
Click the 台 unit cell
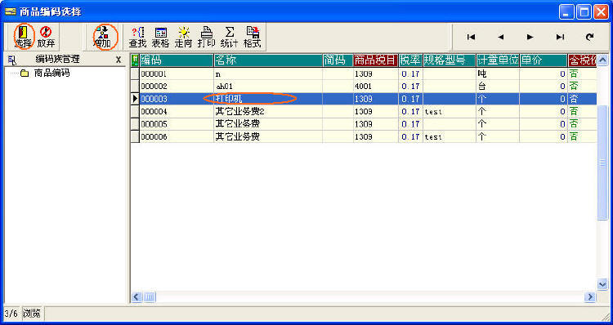click(x=498, y=87)
